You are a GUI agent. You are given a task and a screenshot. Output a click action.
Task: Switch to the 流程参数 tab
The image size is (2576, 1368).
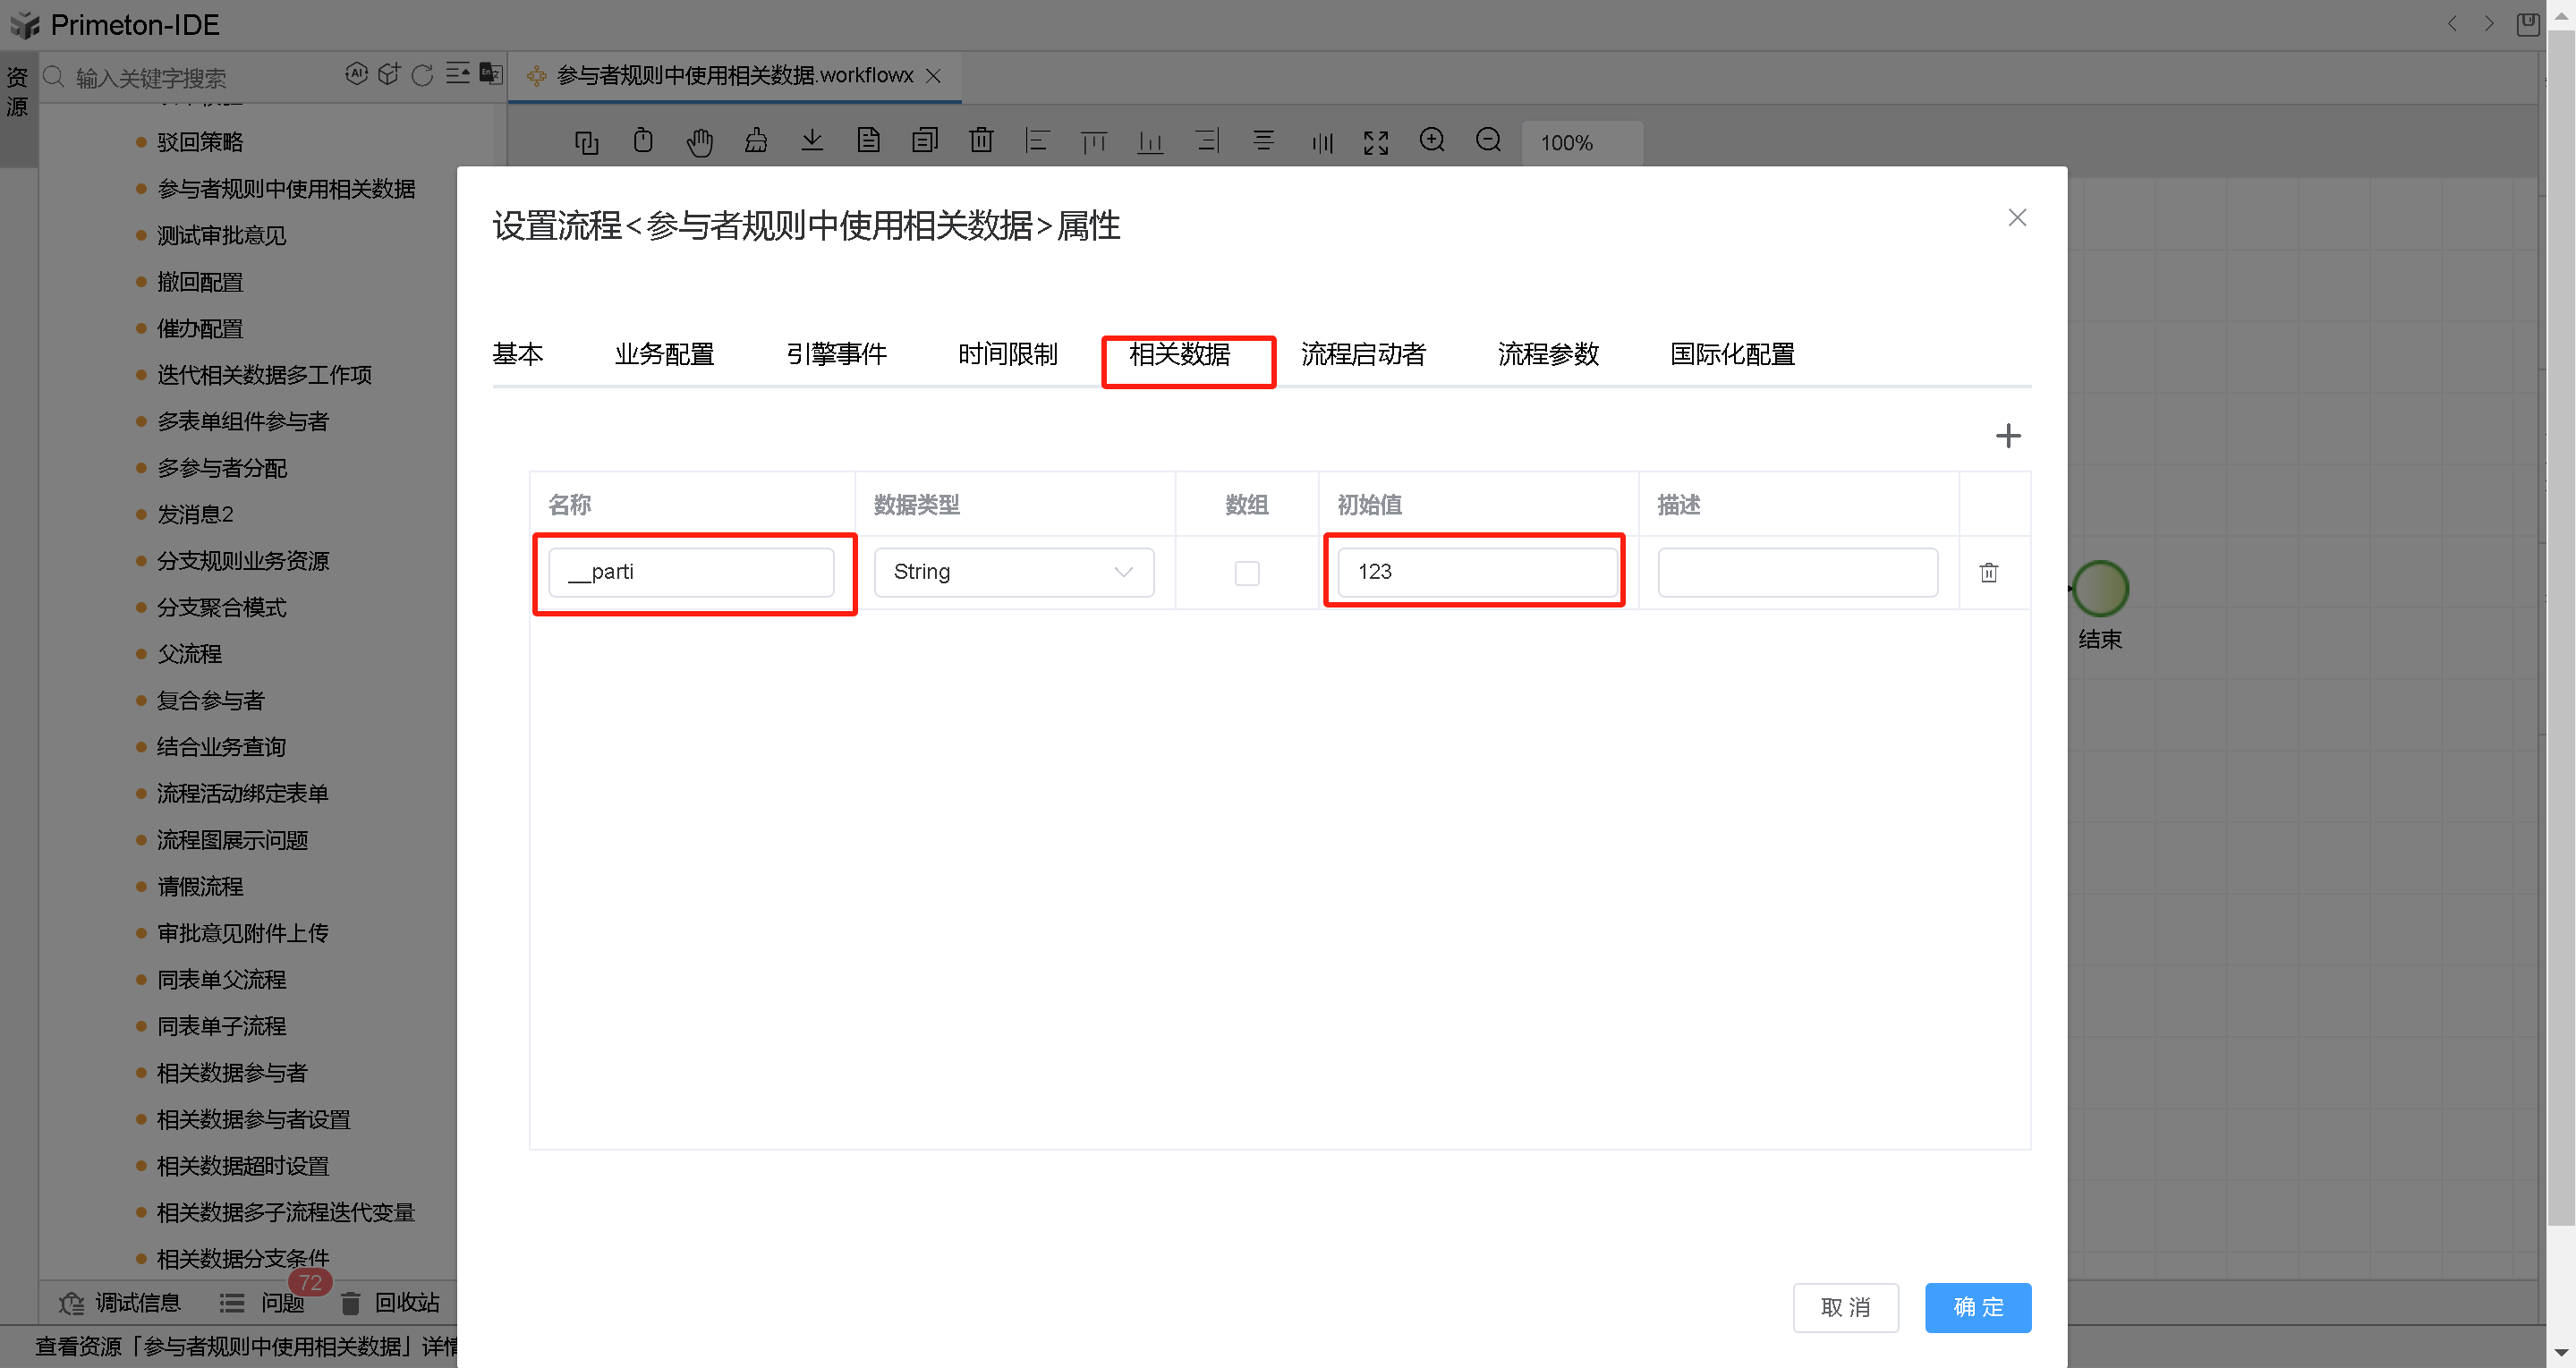click(x=1548, y=354)
